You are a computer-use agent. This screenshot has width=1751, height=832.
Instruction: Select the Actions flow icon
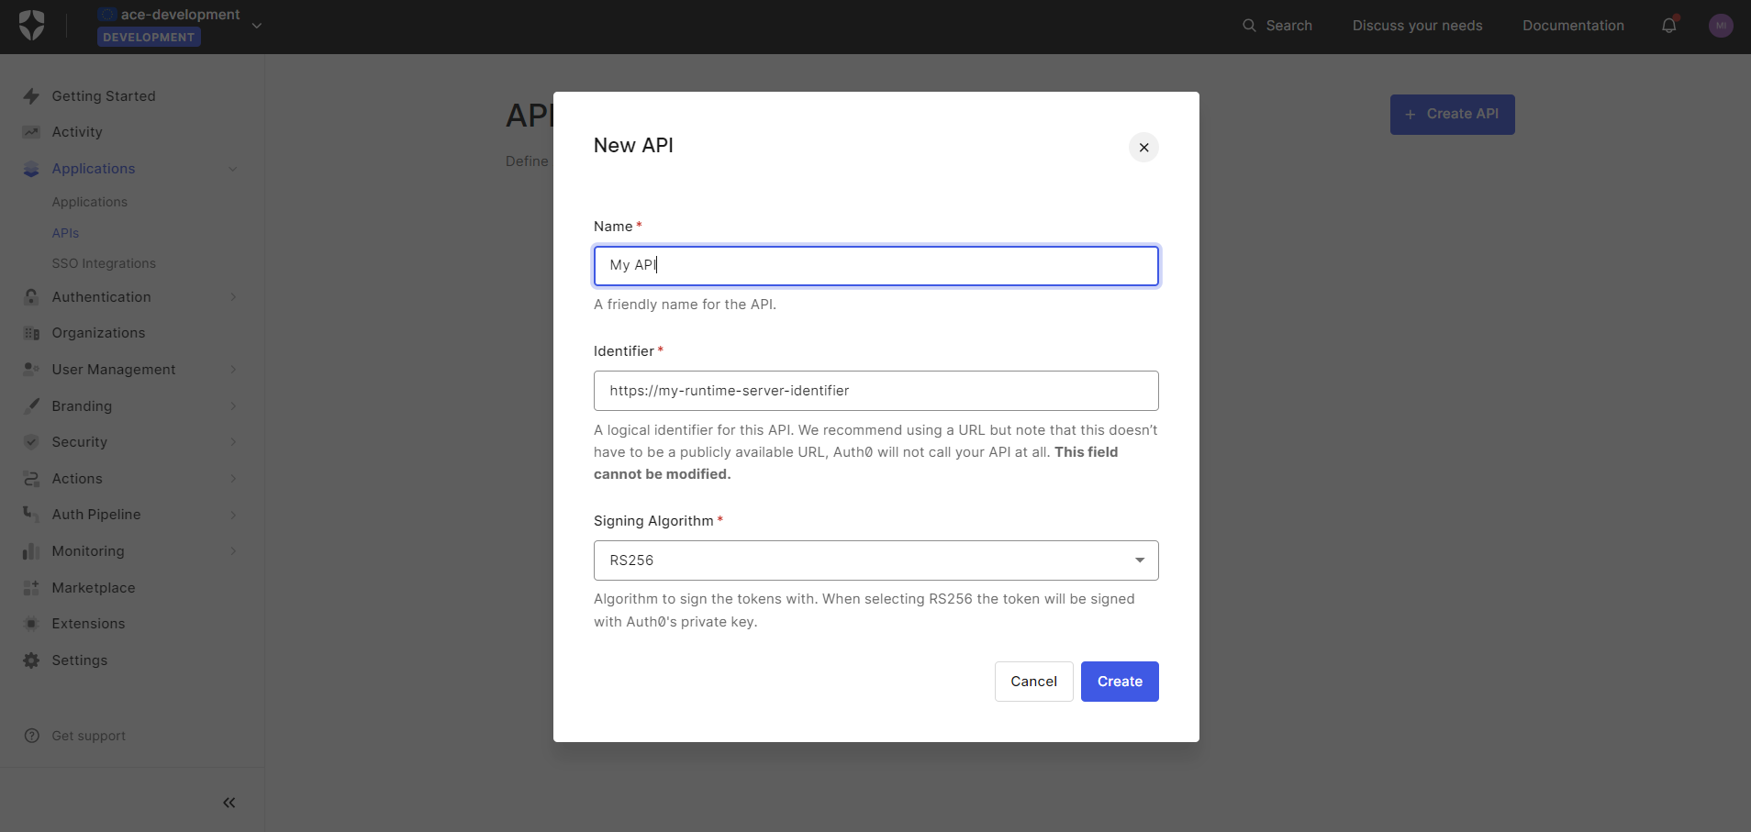click(31, 479)
